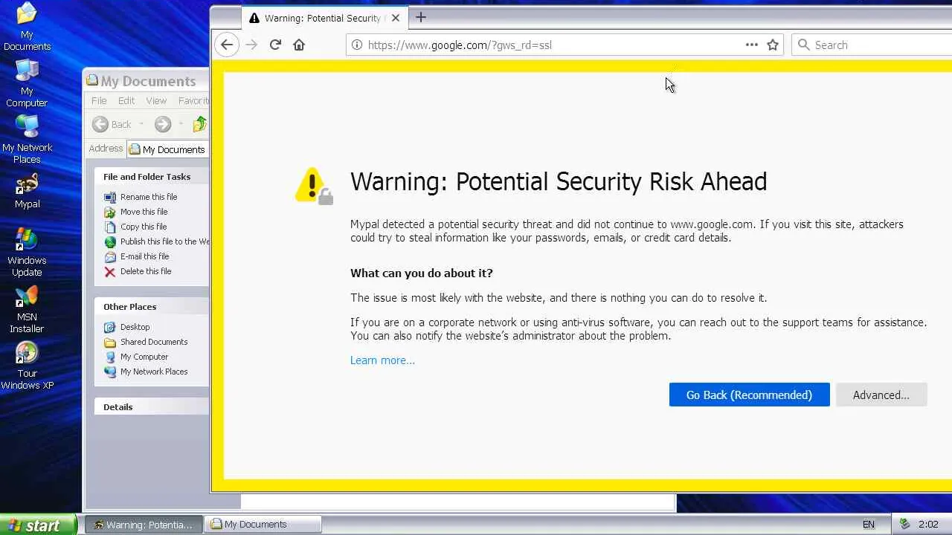Launch the Mypal desktop shortcut
Image resolution: width=952 pixels, height=535 pixels.
click(27, 192)
